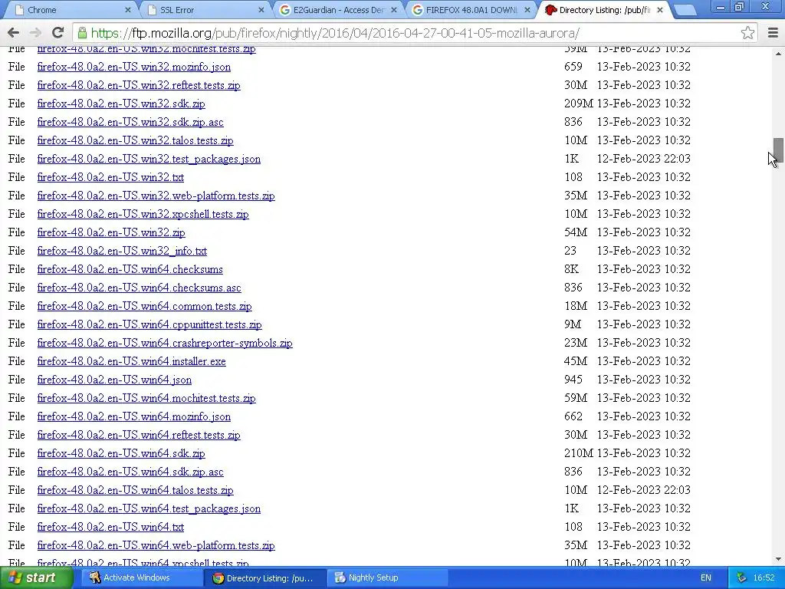Click the taskbar clock showing 16:52
785x589 pixels.
click(x=764, y=577)
